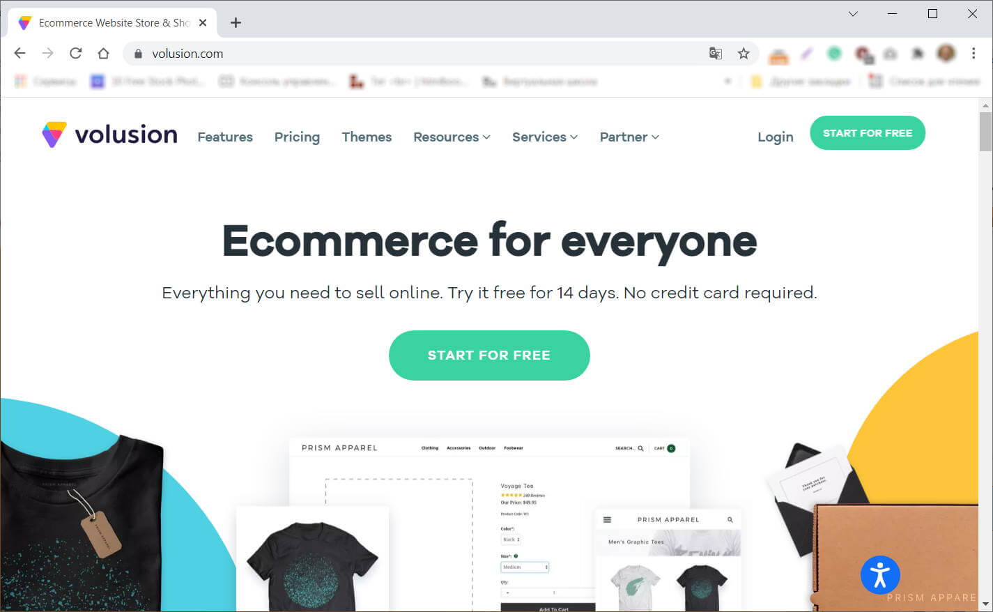Open the extensions puzzle icon
The image size is (993, 612).
(x=918, y=54)
